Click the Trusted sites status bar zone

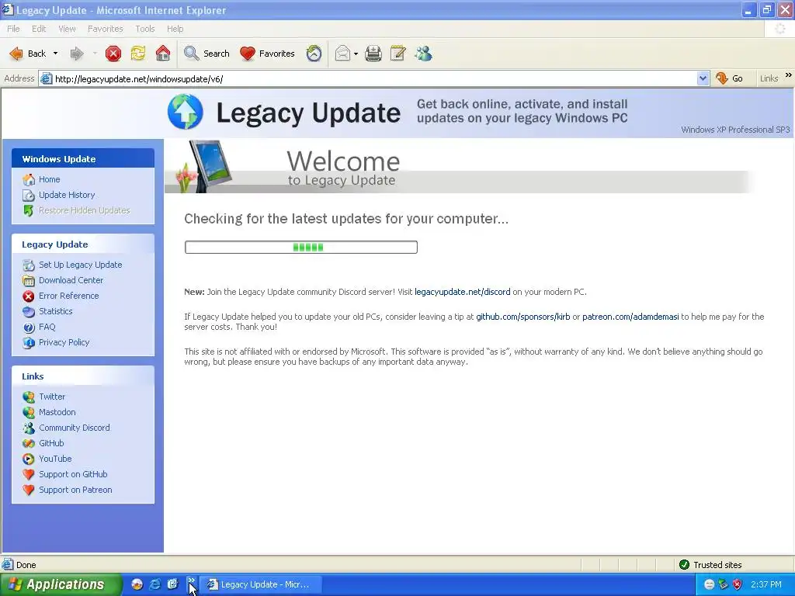click(710, 565)
